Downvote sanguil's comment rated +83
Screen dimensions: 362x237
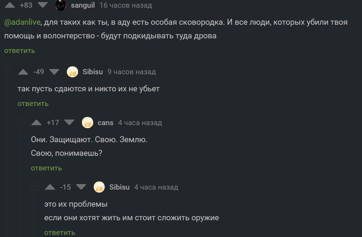[43, 5]
